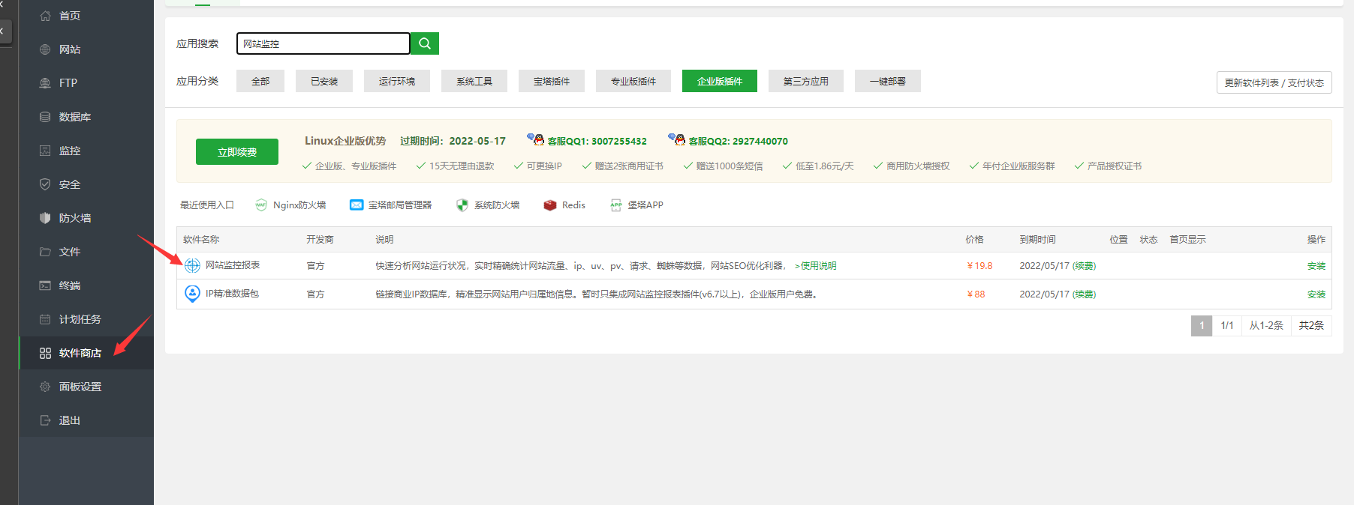Click the grid icon beside 软件商店
Image resolution: width=1354 pixels, height=505 pixels.
pyautogui.click(x=45, y=353)
